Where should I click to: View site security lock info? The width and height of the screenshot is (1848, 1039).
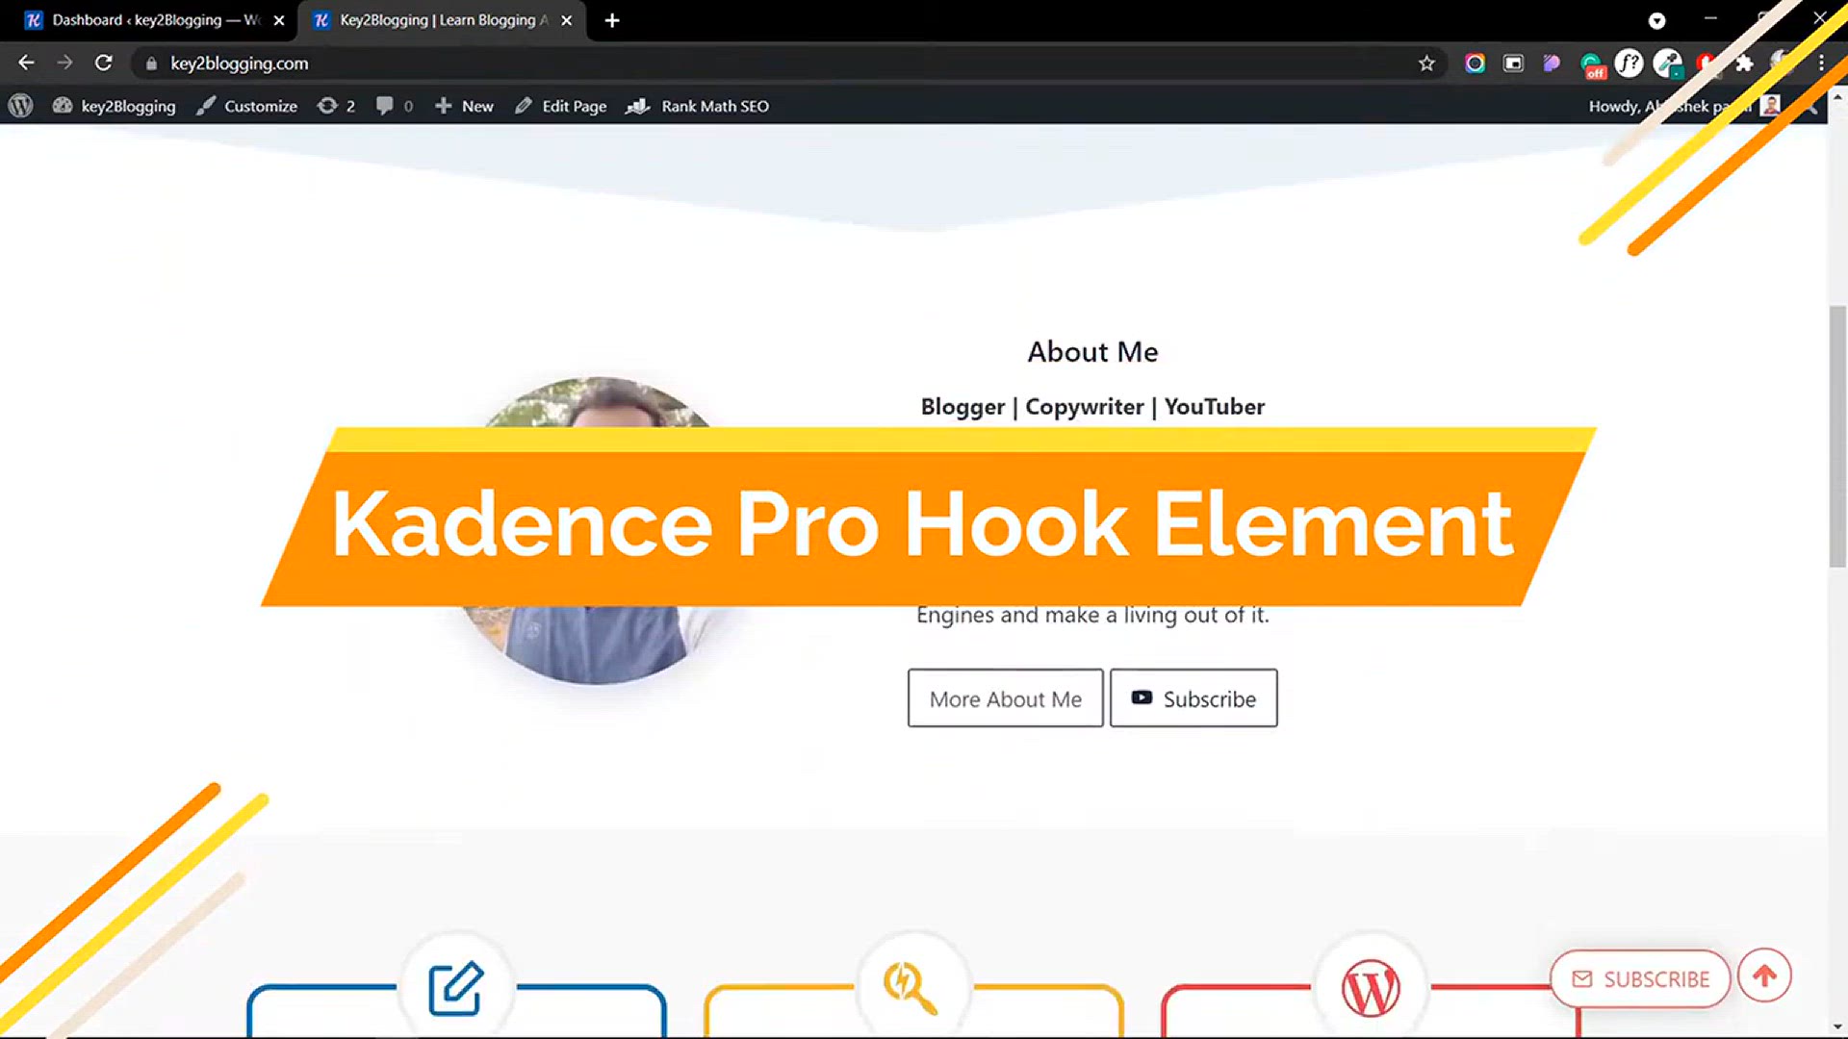point(151,63)
